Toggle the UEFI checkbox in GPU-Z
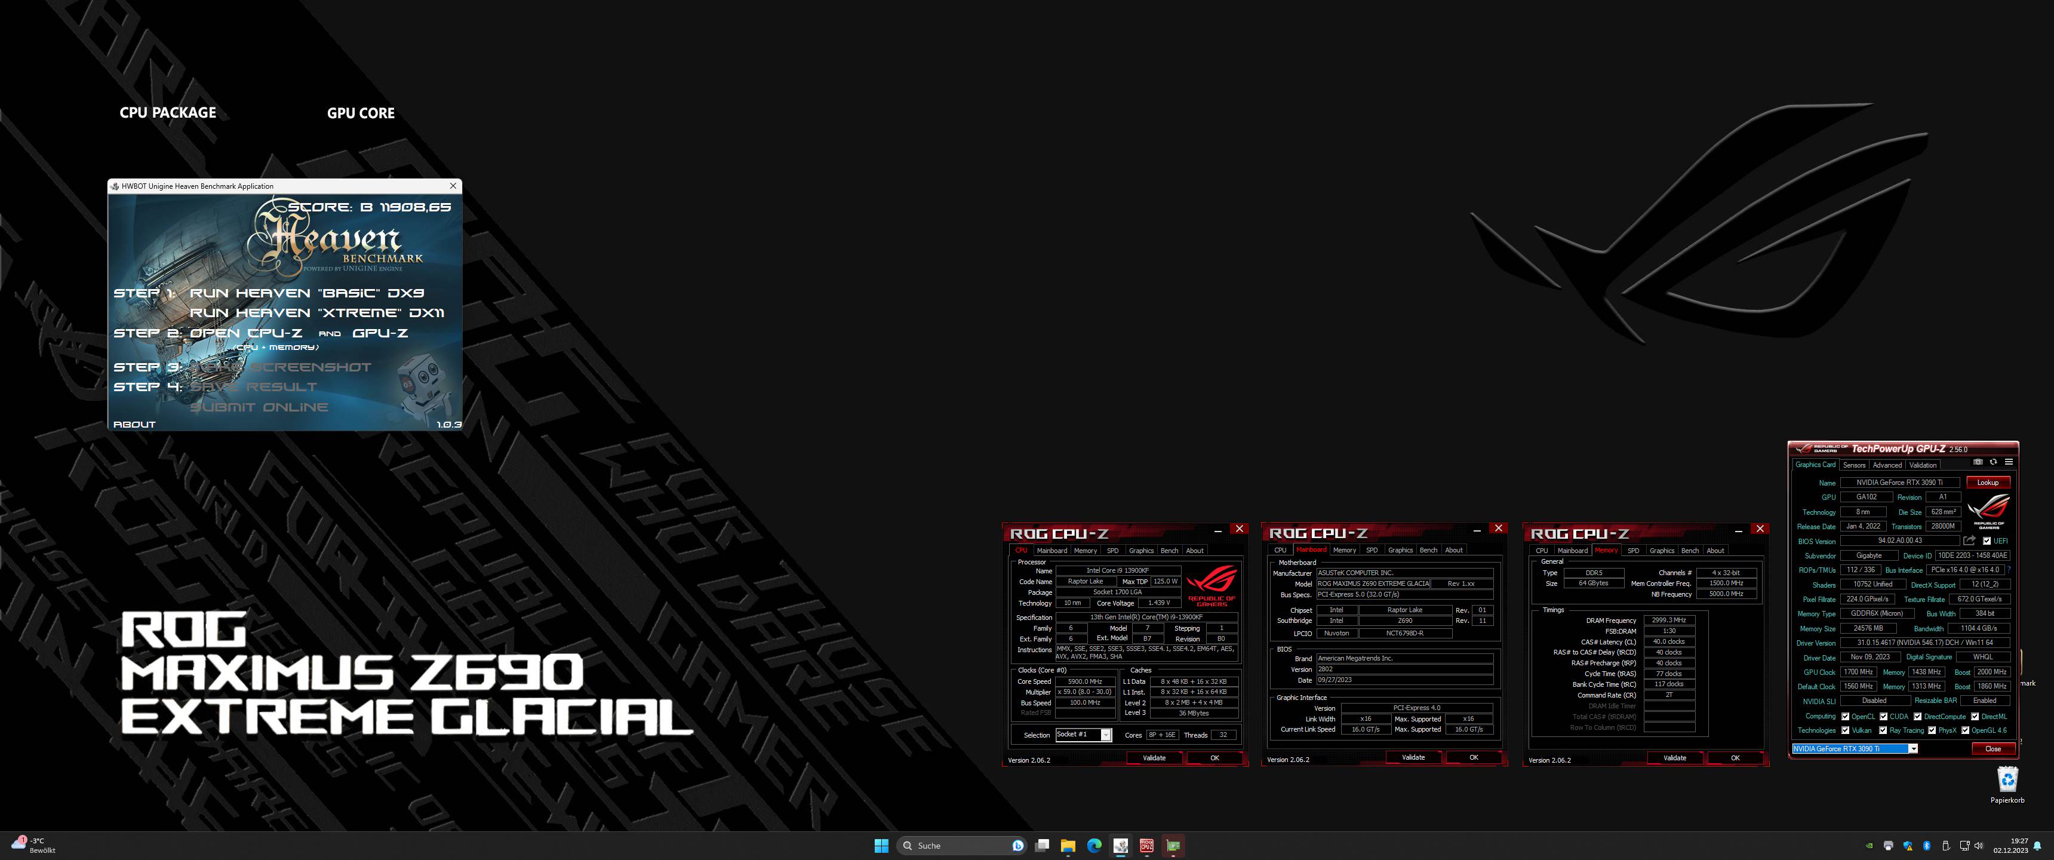Screen dimensions: 2054x860 pos(1986,541)
